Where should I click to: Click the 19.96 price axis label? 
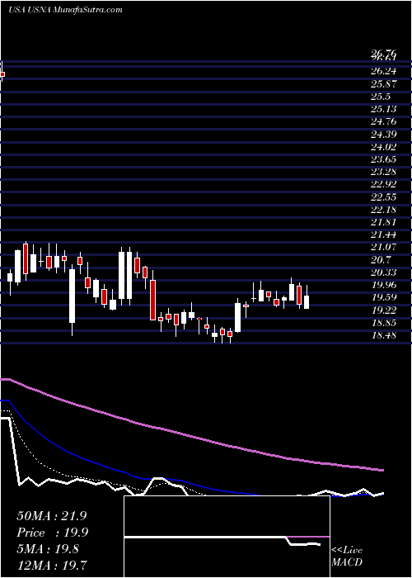[383, 286]
